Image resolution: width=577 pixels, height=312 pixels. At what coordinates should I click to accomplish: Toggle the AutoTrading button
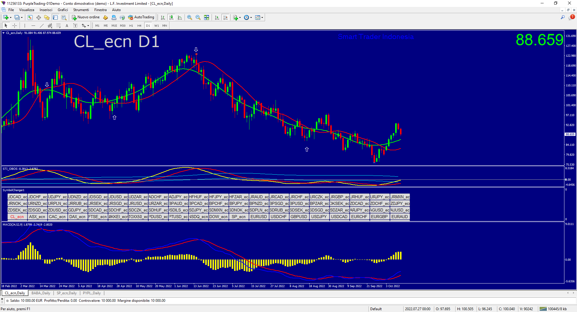click(x=141, y=17)
